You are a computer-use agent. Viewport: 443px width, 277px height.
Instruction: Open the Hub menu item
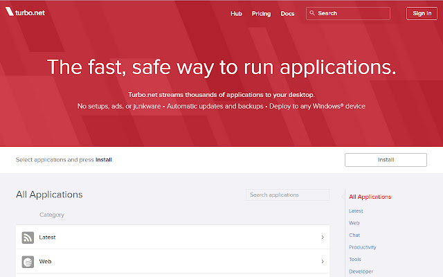[236, 13]
